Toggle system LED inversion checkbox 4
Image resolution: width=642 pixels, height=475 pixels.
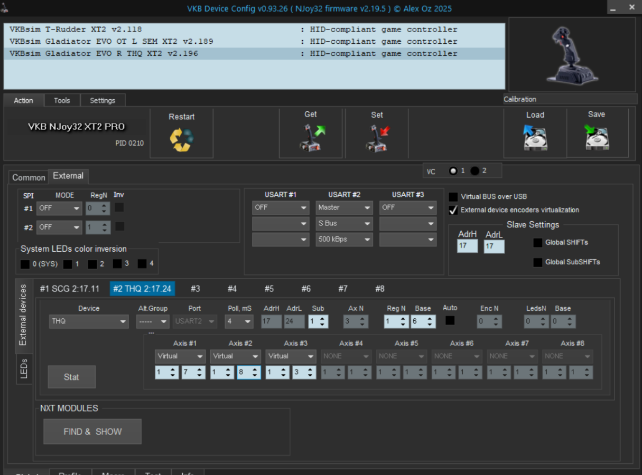[x=142, y=263]
